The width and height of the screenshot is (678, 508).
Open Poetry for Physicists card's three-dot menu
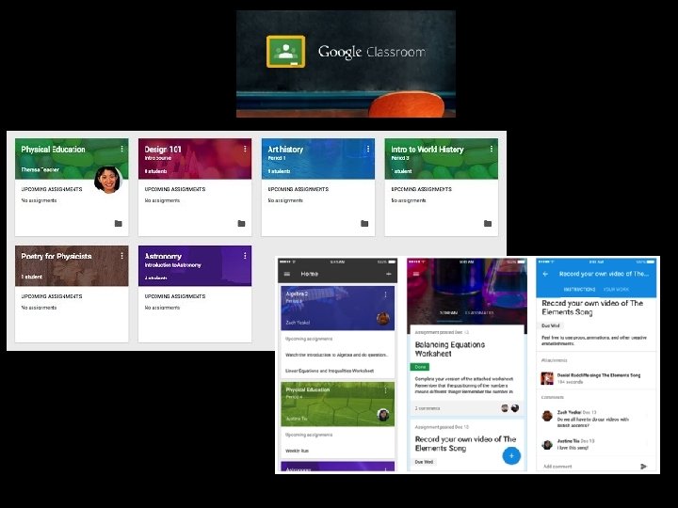tap(121, 256)
